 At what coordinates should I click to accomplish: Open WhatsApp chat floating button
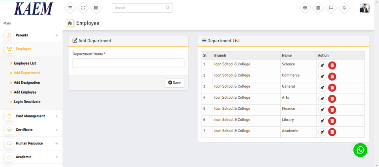[360, 150]
